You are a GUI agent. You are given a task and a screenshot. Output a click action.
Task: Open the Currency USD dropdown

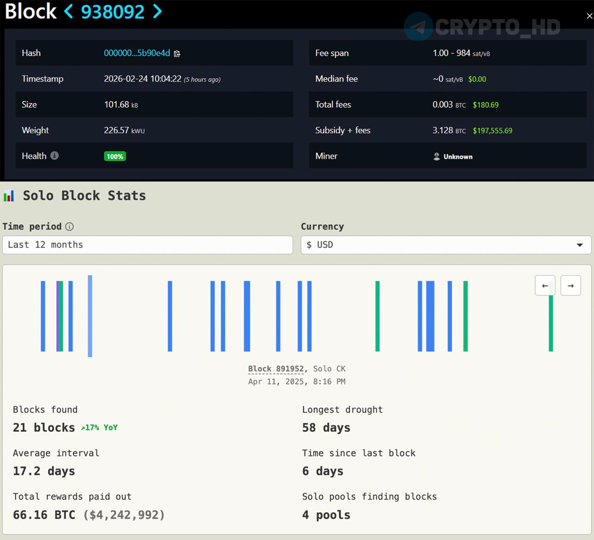[x=445, y=245]
